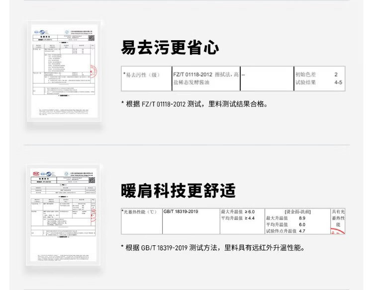This screenshot has height=290, width=373.
Task: Select the 暖肩科技更舒适 heading
Action: [x=178, y=190]
